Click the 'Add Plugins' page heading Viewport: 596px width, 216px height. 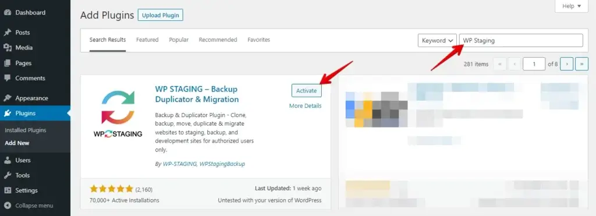click(x=107, y=15)
